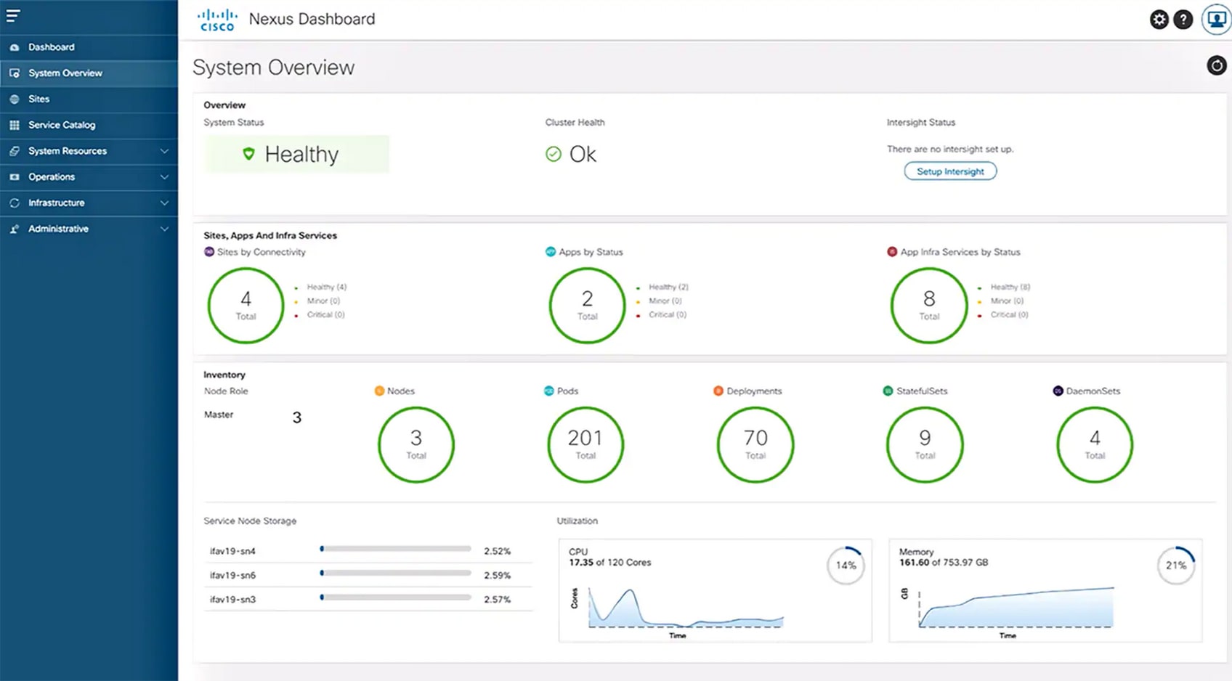Collapse the sidebar with the hamburger icon
Screen dimensions: 1232x681
[13, 15]
